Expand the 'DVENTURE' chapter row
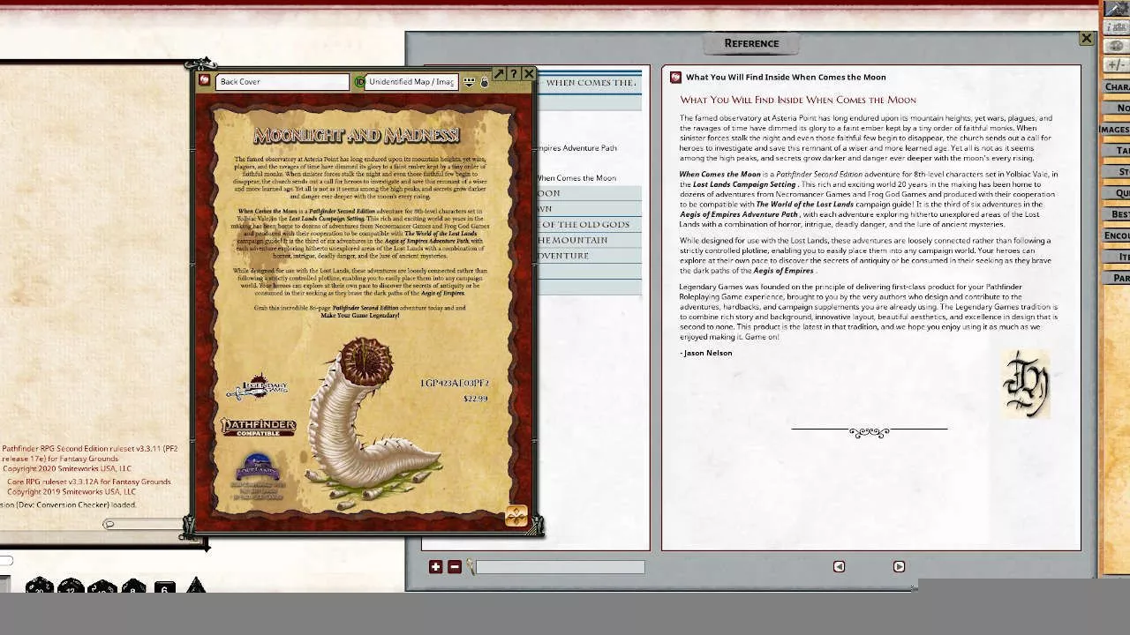This screenshot has height=635, width=1130. click(x=589, y=256)
